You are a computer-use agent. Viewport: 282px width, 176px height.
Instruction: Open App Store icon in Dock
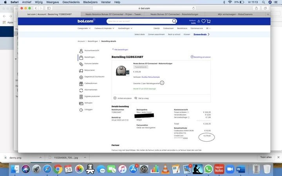[x=133, y=169]
